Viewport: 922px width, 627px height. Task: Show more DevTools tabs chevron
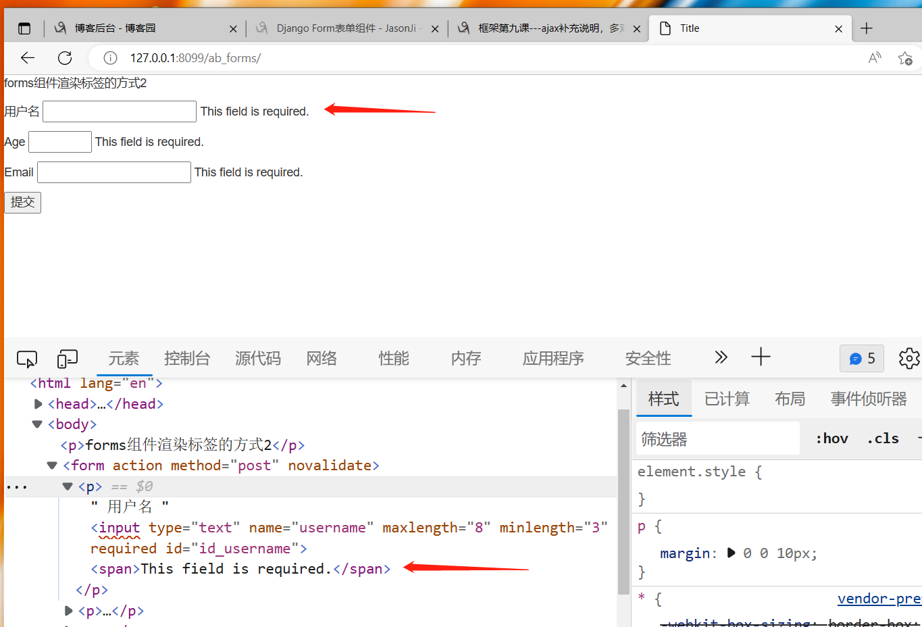[x=721, y=357]
